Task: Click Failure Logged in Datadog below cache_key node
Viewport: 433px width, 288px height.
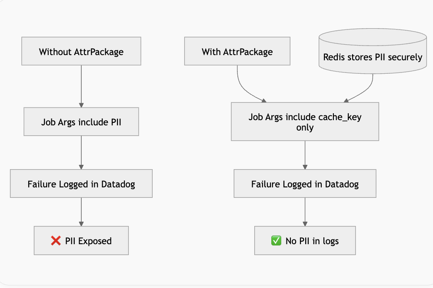Action: point(305,184)
